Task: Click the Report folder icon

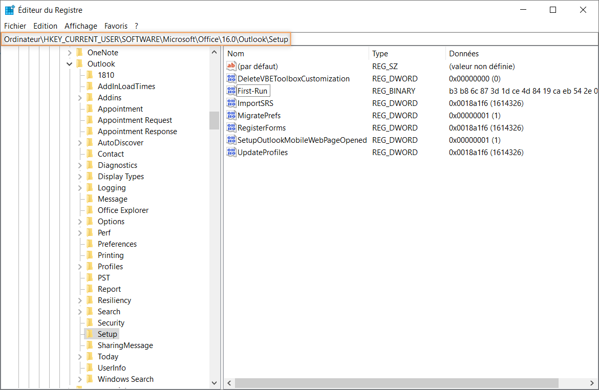Action: click(x=90, y=289)
